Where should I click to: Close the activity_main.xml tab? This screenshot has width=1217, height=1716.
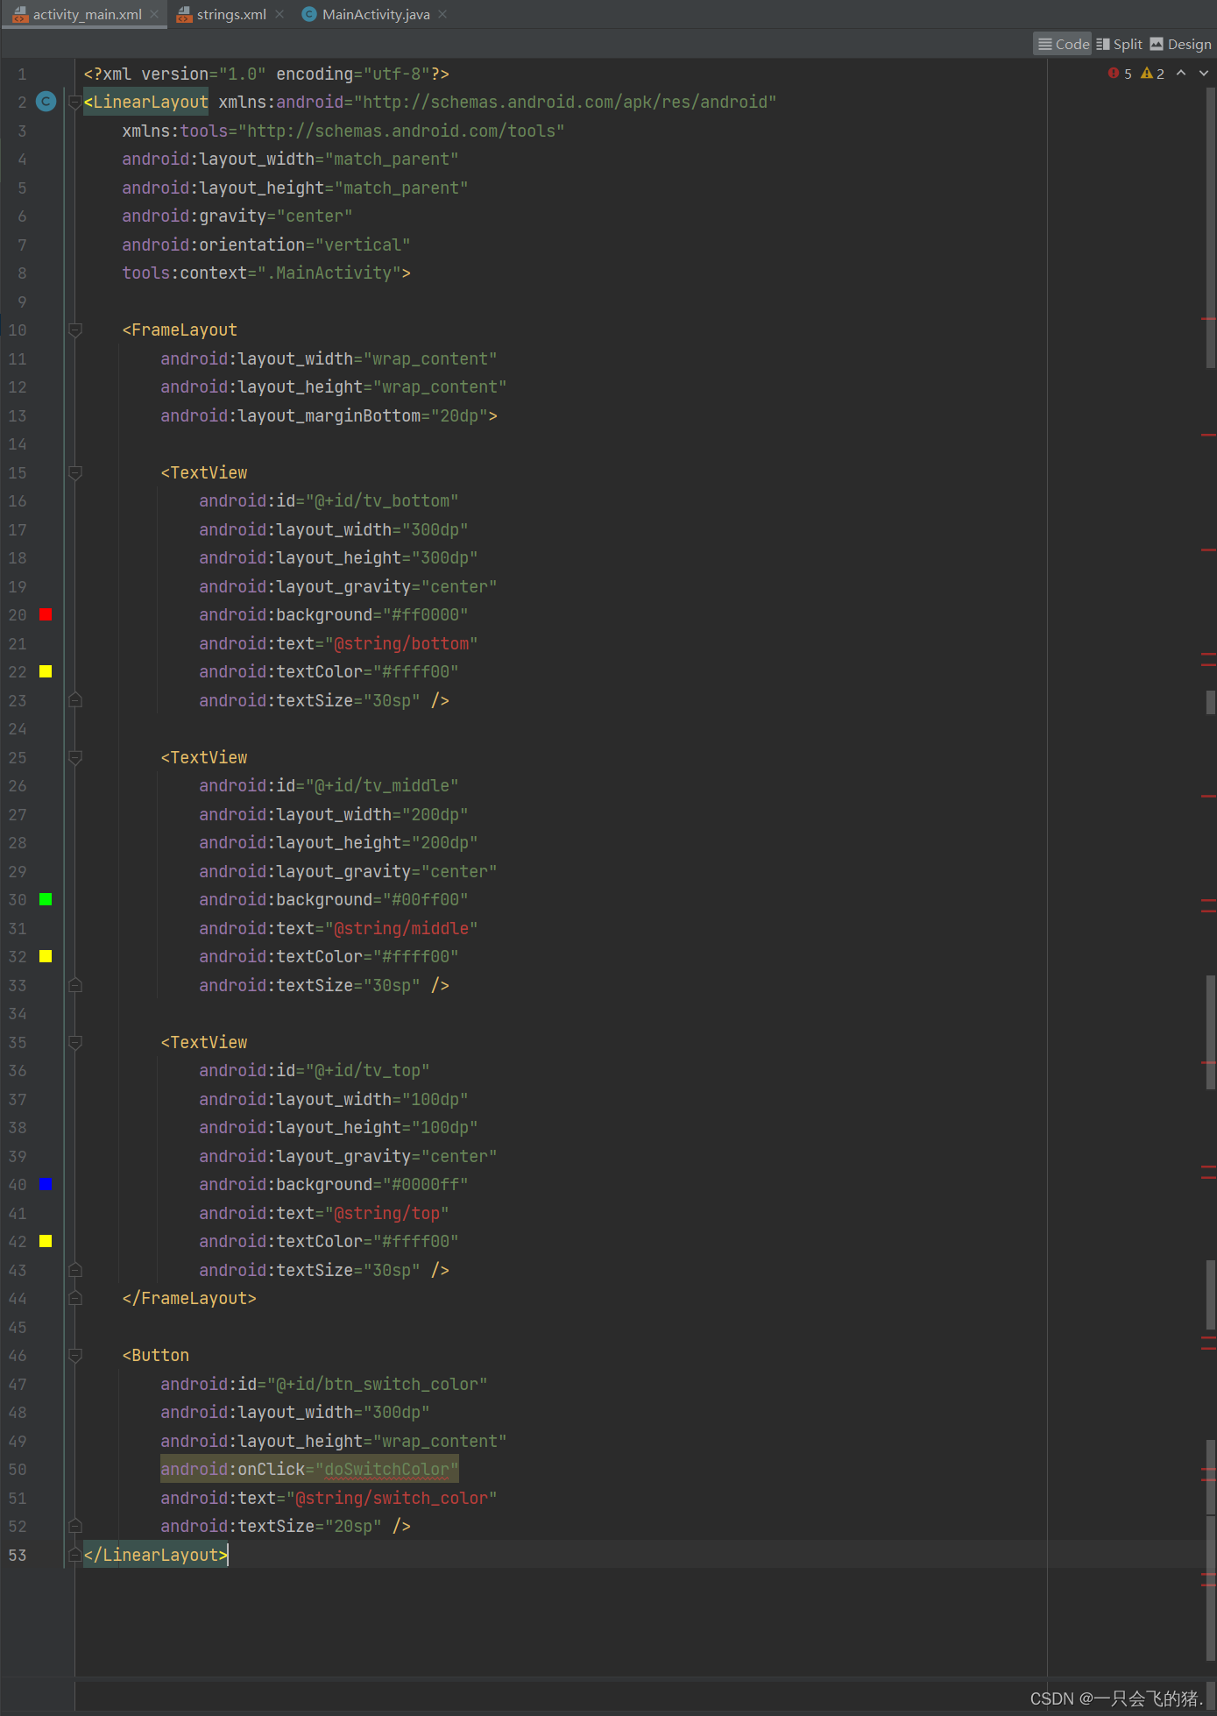pos(154,14)
